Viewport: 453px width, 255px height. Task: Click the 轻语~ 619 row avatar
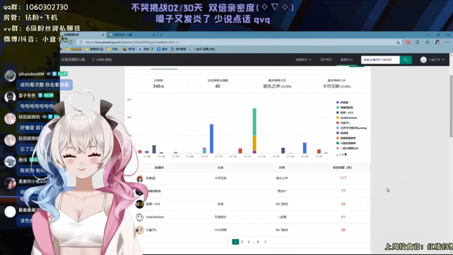[x=139, y=204]
